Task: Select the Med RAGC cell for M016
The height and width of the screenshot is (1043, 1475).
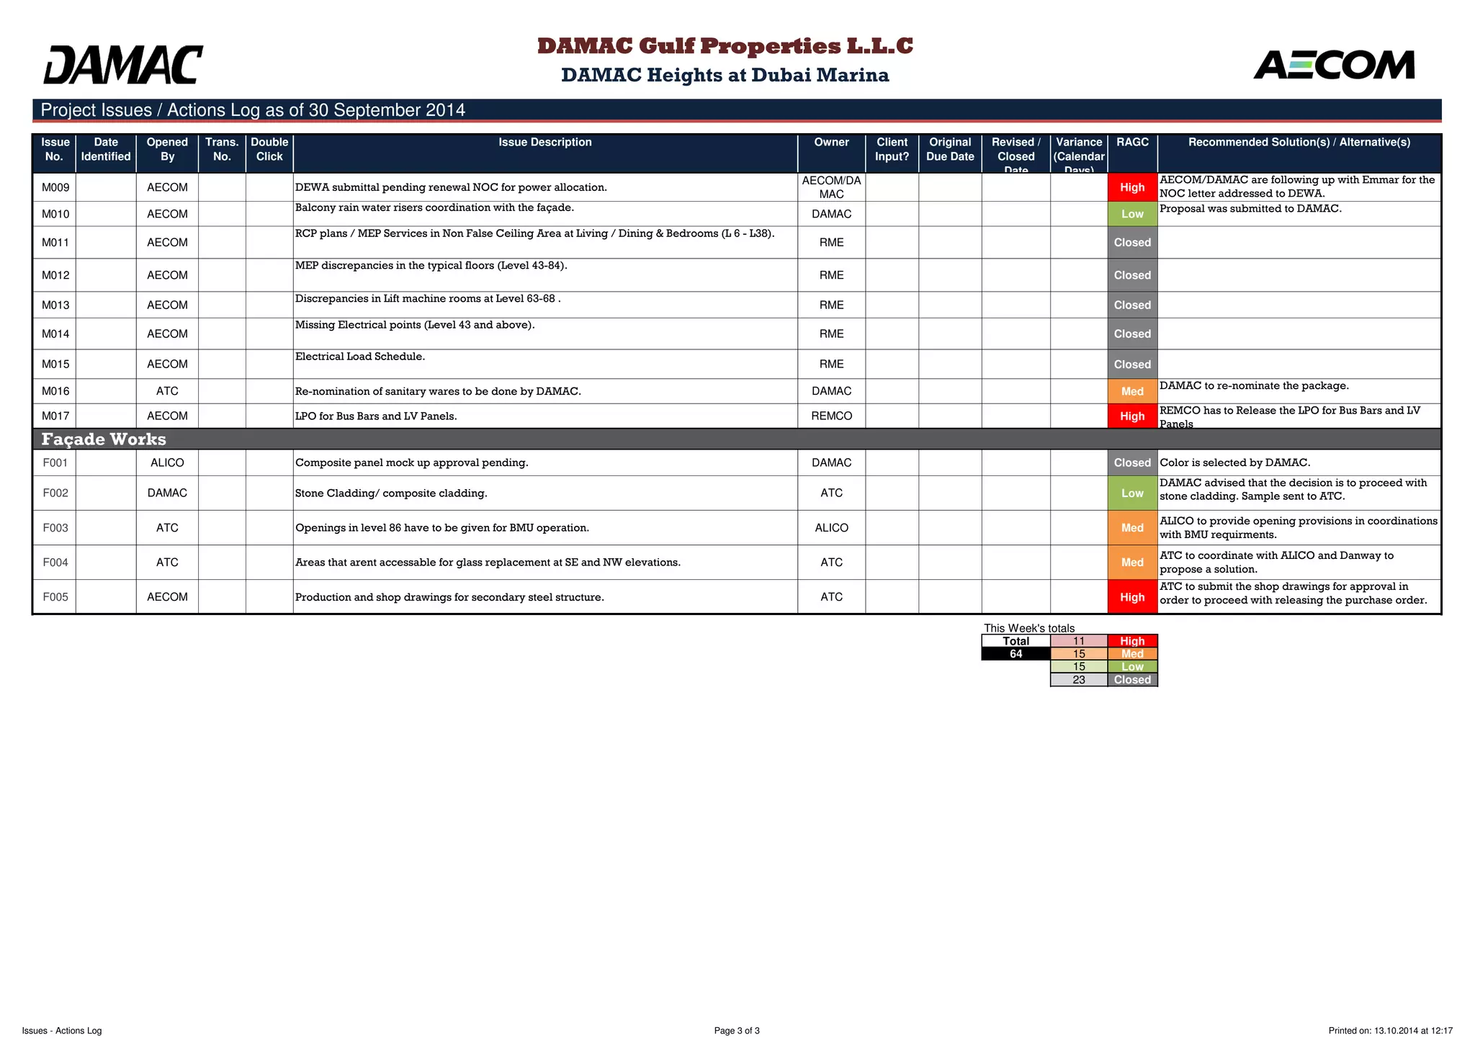Action: 1132,391
